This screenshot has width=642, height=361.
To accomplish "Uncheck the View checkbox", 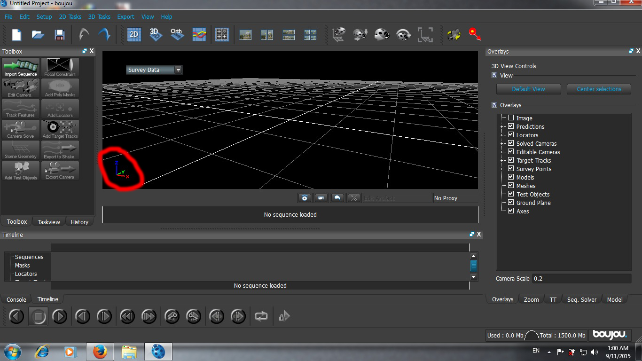I will pyautogui.click(x=494, y=75).
